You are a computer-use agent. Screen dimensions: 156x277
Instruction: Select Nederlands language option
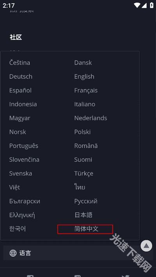(x=90, y=118)
